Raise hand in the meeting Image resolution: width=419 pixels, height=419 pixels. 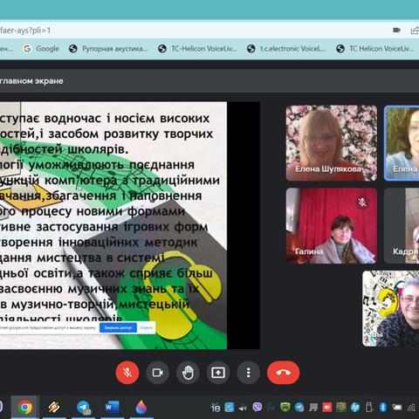[188, 373]
